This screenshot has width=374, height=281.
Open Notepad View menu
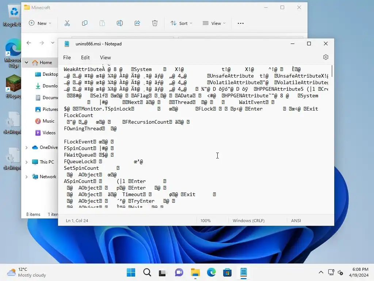106,57
